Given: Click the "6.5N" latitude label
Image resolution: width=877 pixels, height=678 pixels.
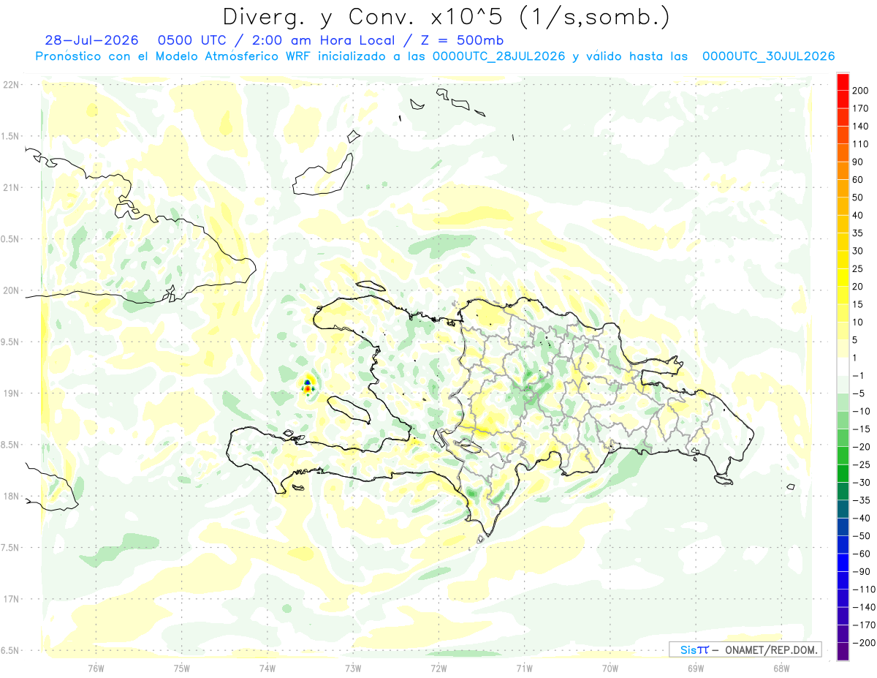Looking at the screenshot, I should [x=10, y=650].
